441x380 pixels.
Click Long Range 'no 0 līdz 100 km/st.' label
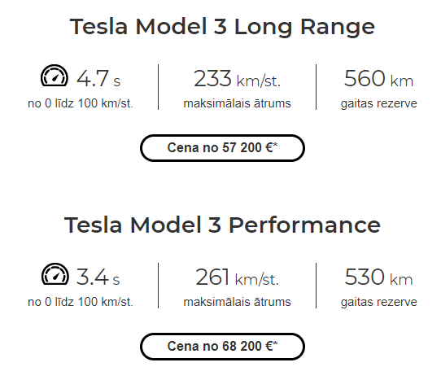click(81, 103)
